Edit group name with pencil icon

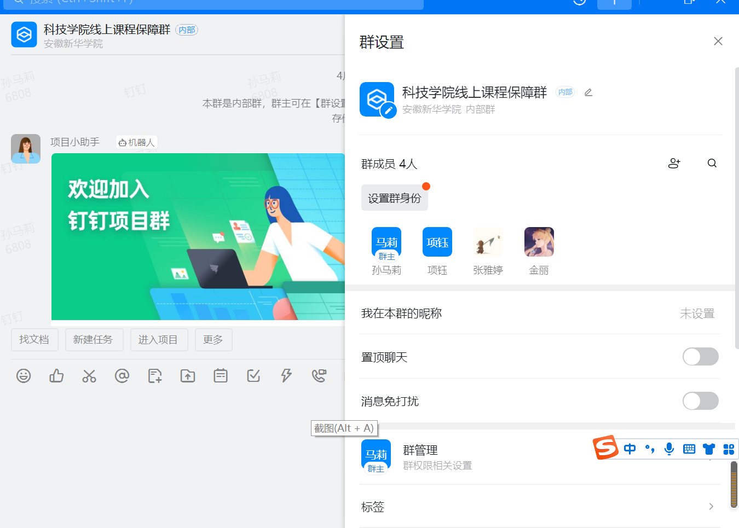click(x=588, y=92)
